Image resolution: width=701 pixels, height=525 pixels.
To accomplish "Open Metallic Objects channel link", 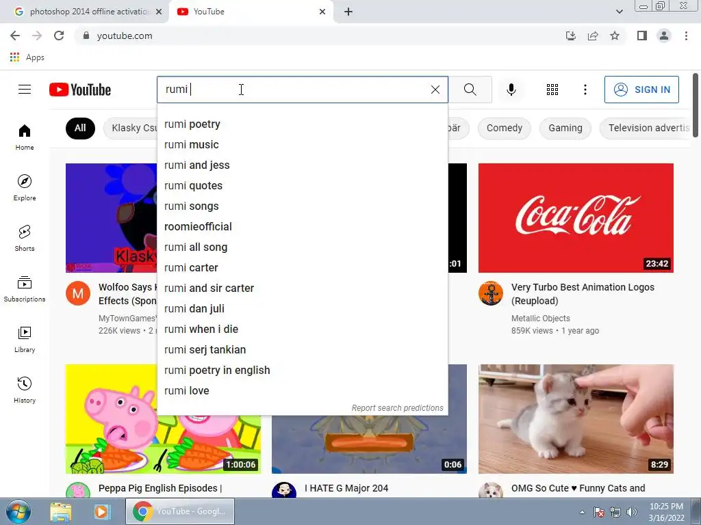I will [541, 319].
